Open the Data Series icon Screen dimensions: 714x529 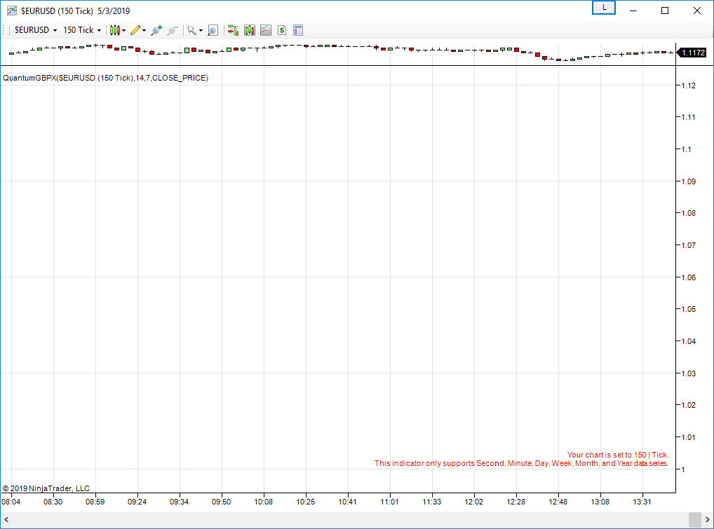(250, 30)
